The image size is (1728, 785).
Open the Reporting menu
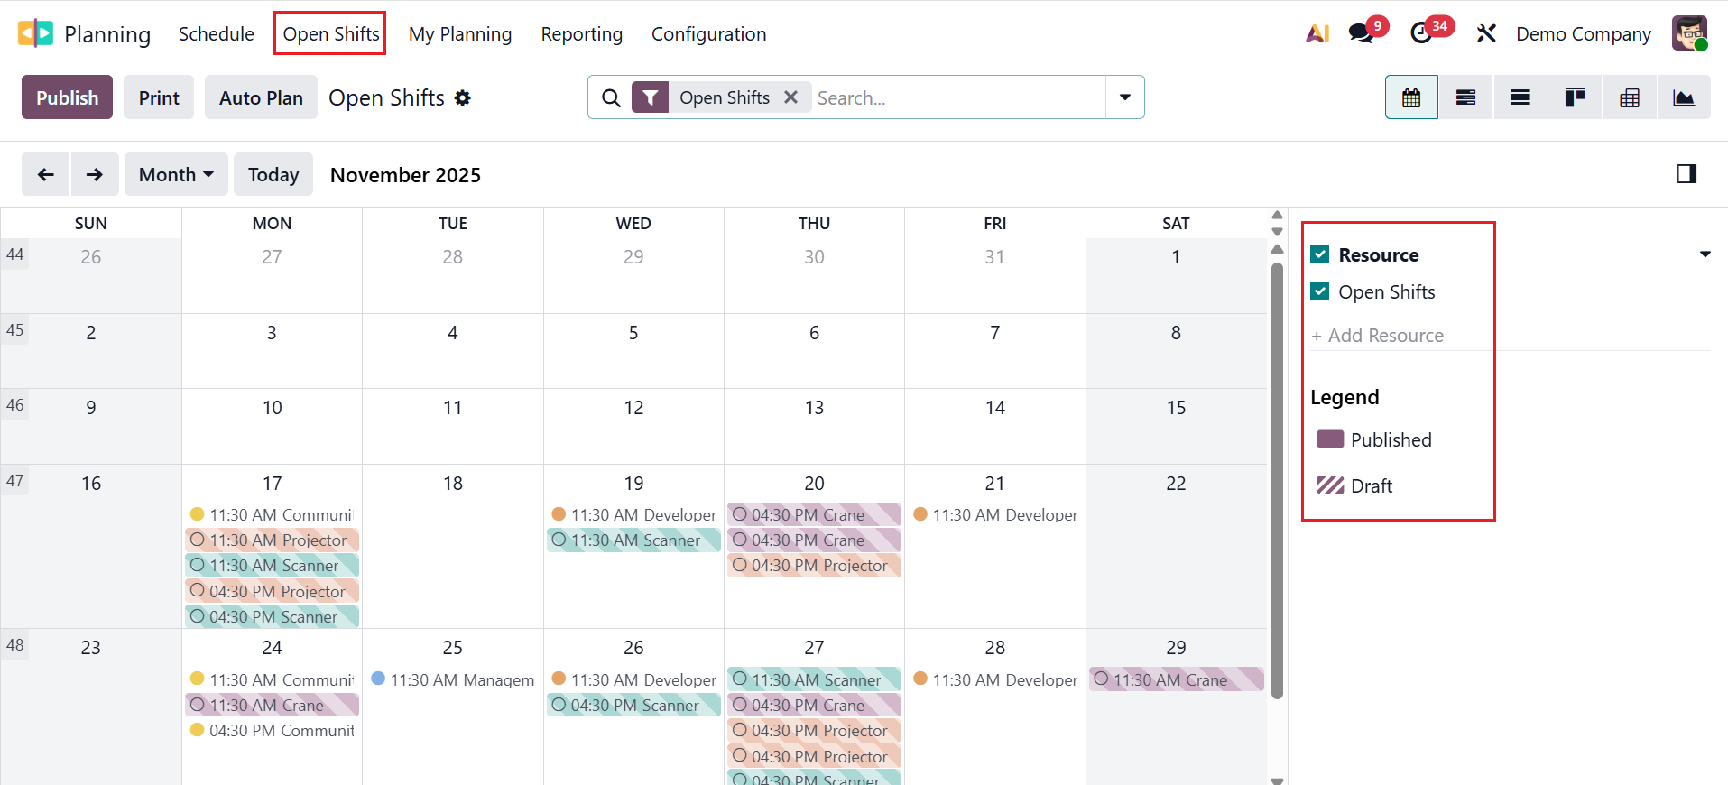pos(581,33)
